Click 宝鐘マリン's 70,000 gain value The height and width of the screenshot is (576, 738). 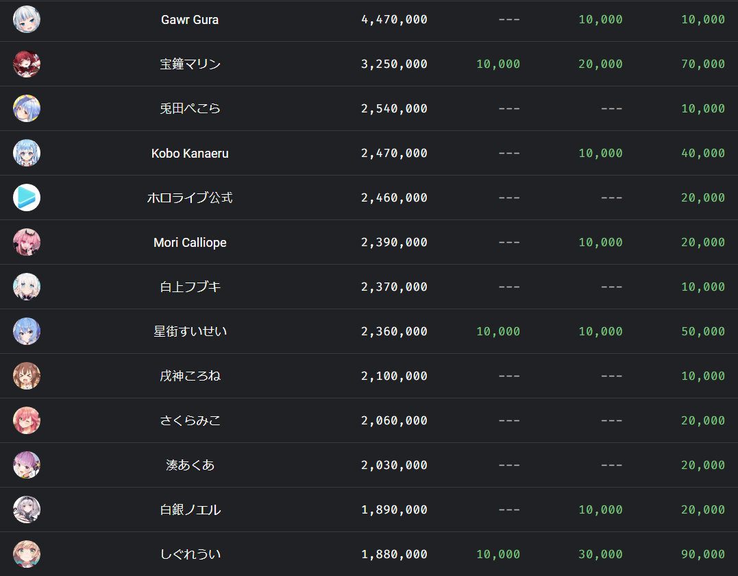click(703, 64)
